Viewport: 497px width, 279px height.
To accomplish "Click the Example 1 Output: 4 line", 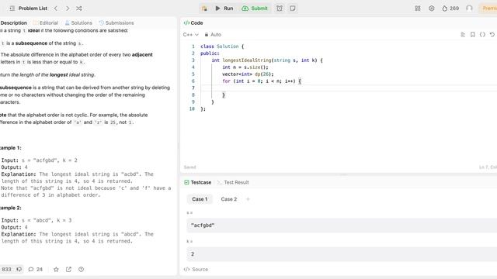I will click(15, 167).
